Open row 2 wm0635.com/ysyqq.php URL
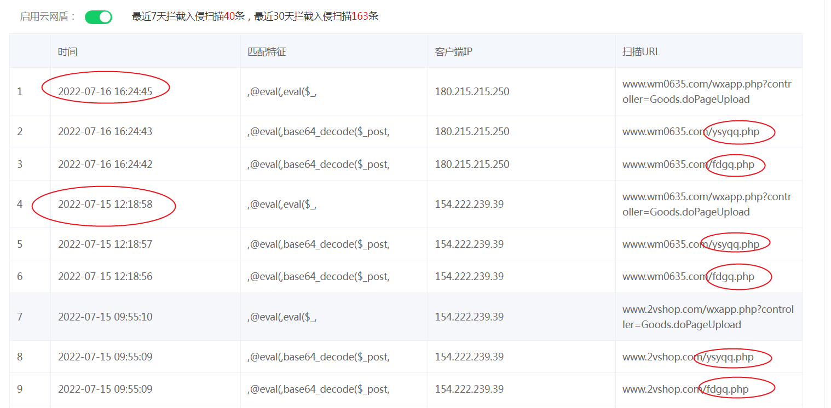This screenshot has width=831, height=408. tap(690, 131)
